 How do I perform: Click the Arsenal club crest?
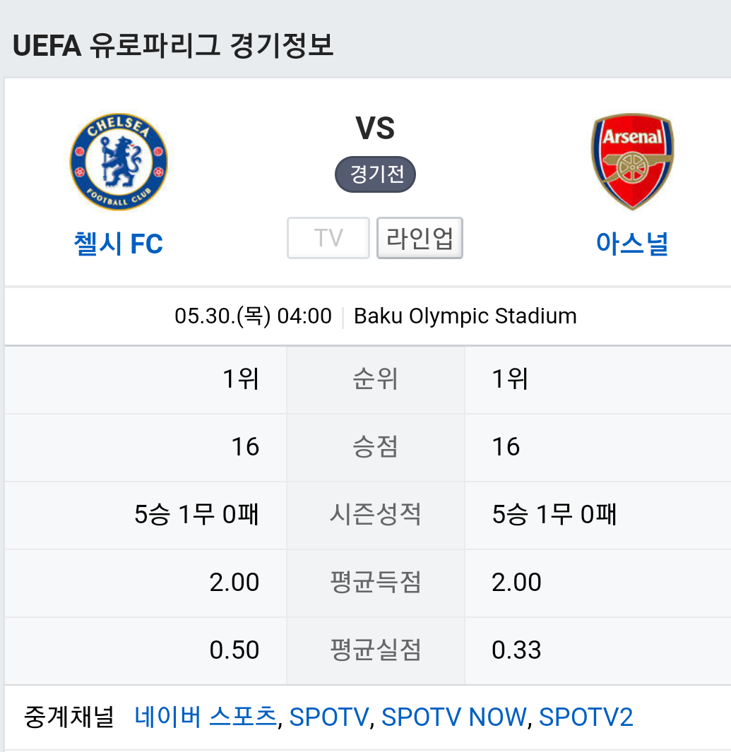point(632,162)
